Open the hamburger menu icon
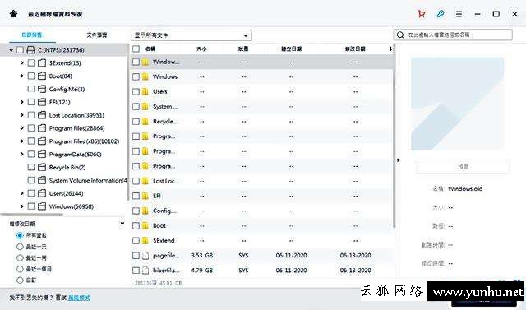 tap(459, 14)
